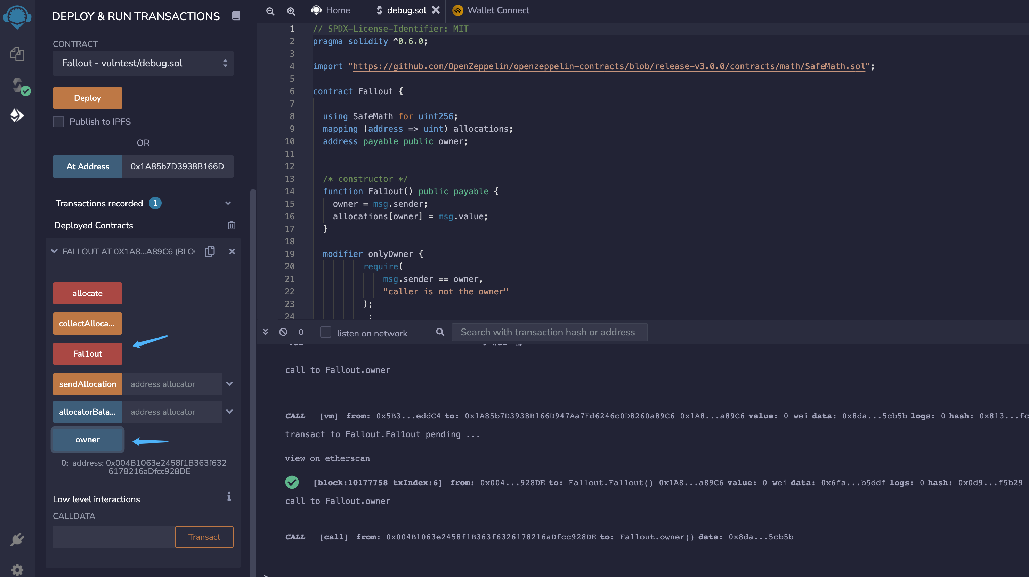1029x577 pixels.
Task: Toggle the listen on network checkbox
Action: click(x=325, y=332)
